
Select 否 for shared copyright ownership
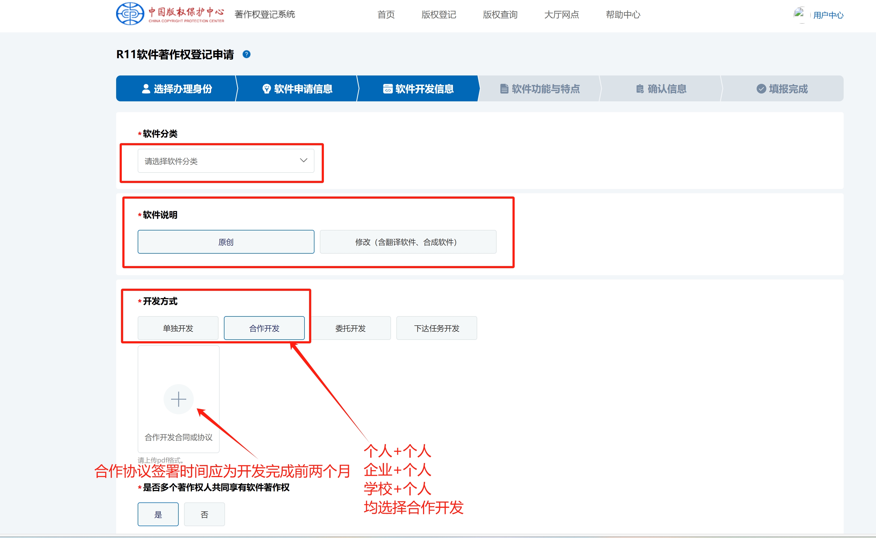pos(204,514)
